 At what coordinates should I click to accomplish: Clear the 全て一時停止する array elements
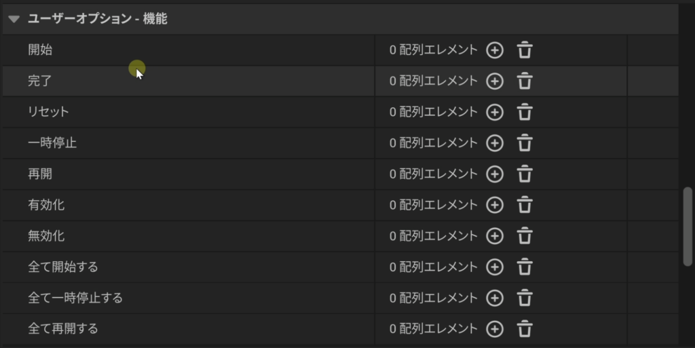click(x=525, y=298)
